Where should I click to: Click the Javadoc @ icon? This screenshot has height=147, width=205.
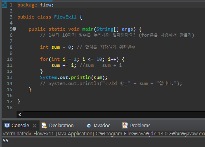(89, 126)
